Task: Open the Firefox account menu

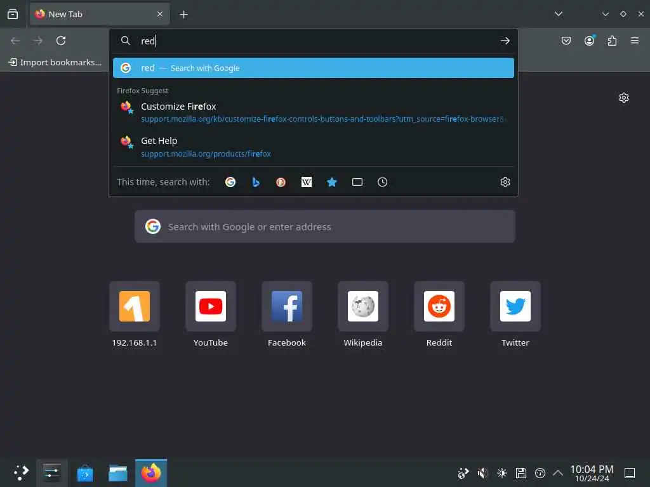Action: point(590,41)
